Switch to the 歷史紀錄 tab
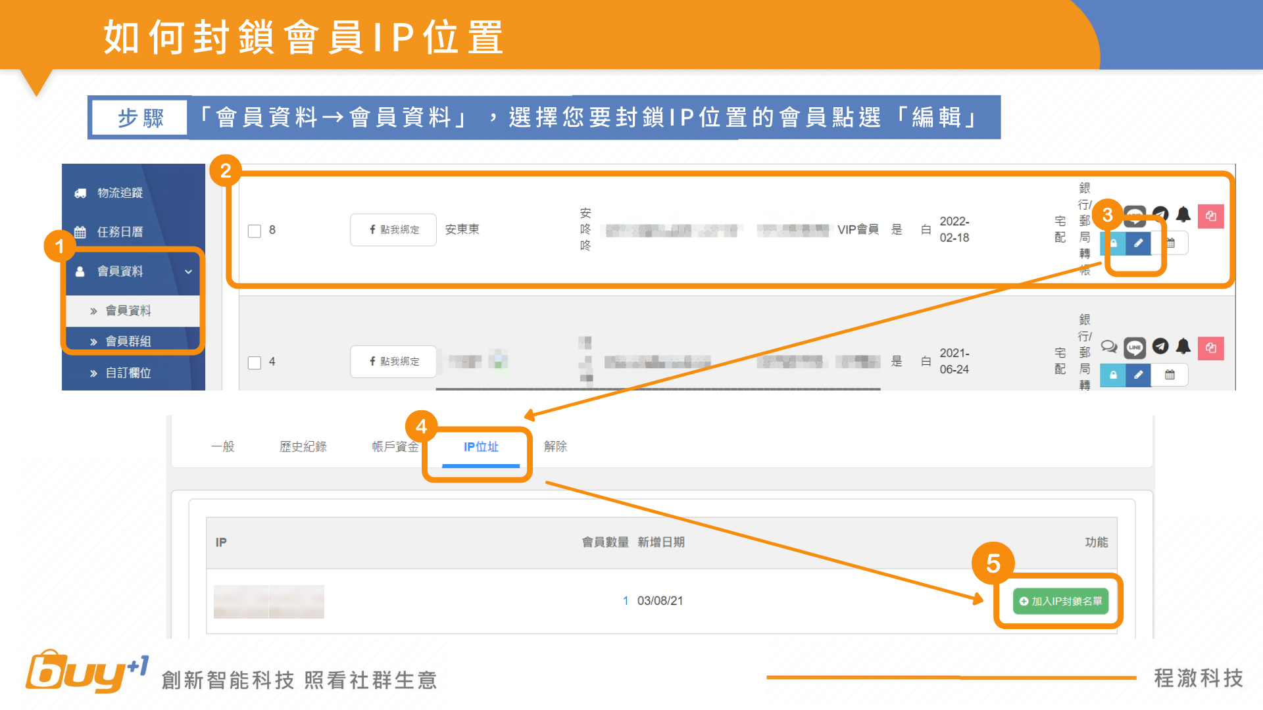Image resolution: width=1263 pixels, height=710 pixels. (303, 447)
